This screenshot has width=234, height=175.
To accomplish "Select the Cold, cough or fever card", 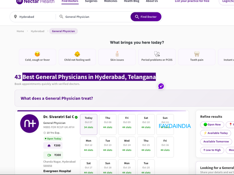I will pyautogui.click(x=37, y=57).
